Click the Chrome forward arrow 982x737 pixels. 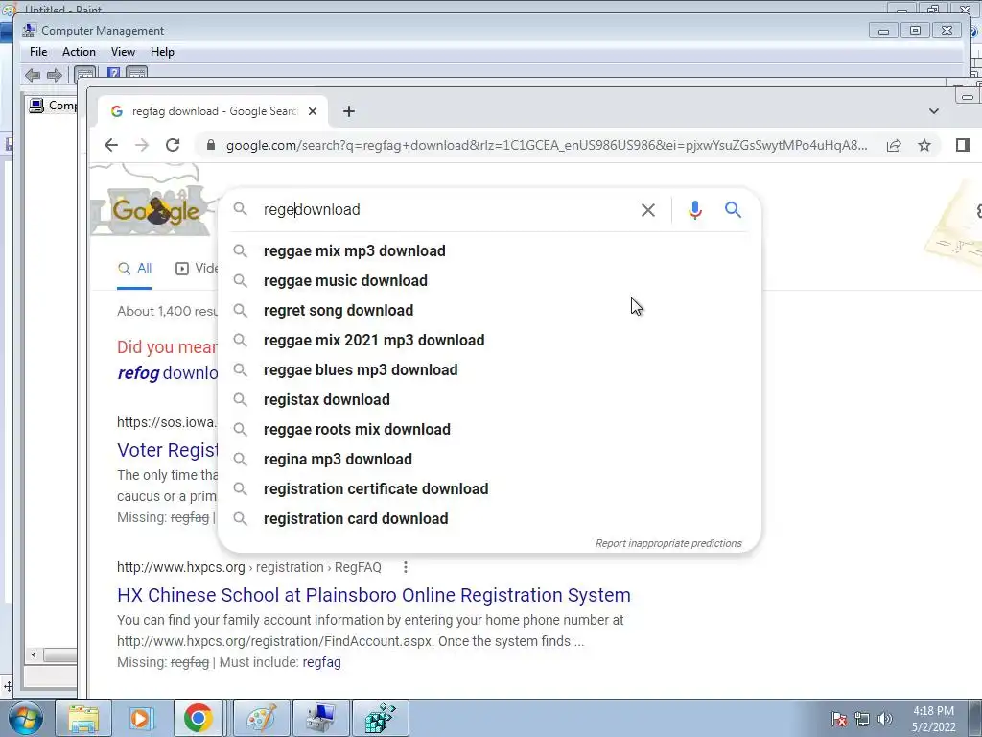point(142,146)
